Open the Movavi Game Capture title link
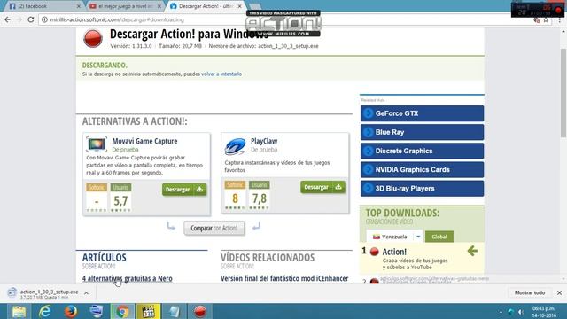 point(144,141)
